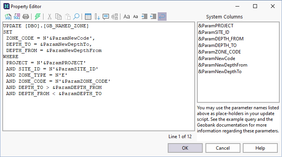This screenshot has height=157, width=282.
Task: Click the Cancel button
Action: click(x=223, y=148)
